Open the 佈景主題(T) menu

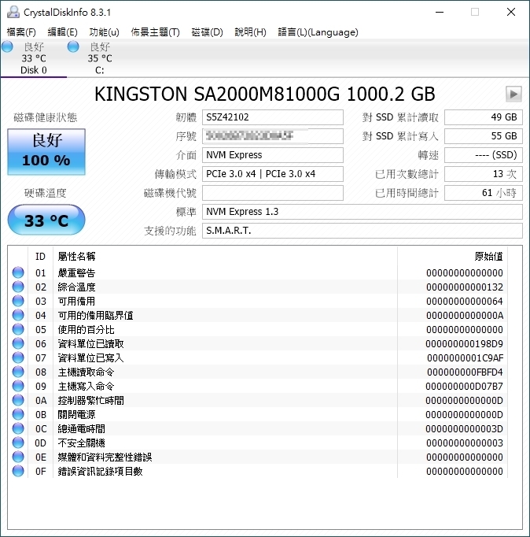155,32
